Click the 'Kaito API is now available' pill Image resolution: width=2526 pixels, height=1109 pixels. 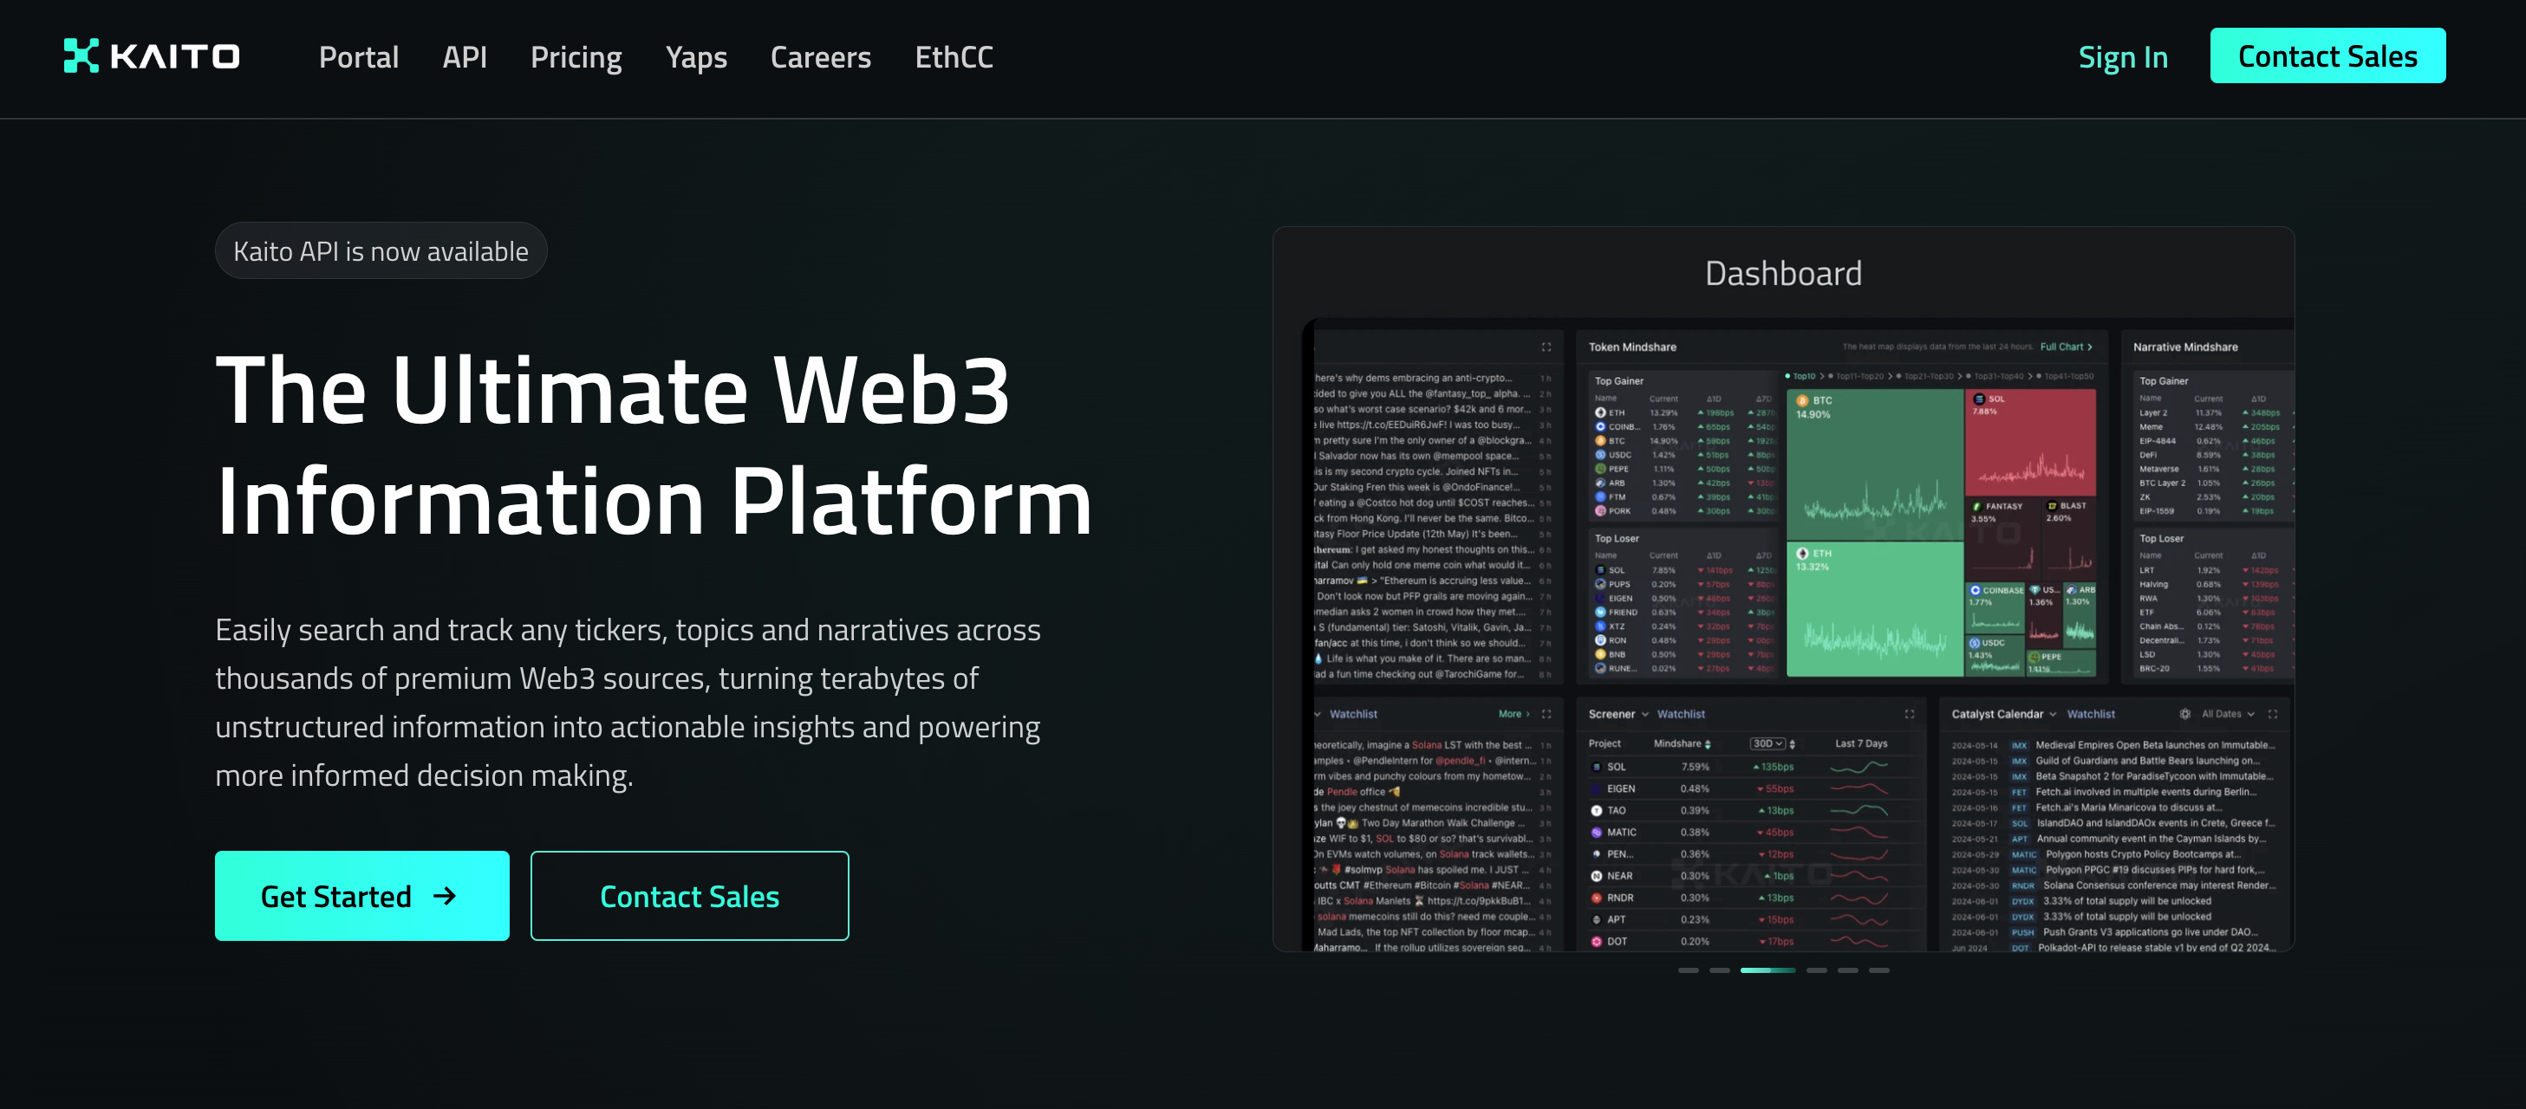tap(381, 250)
